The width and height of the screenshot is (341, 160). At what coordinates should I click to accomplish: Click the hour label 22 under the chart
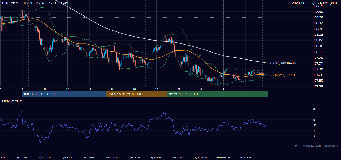tap(179, 89)
